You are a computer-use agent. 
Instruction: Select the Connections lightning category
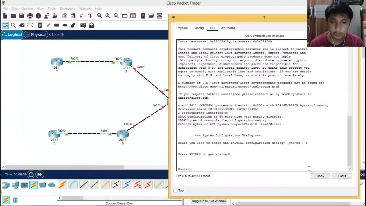33,185
